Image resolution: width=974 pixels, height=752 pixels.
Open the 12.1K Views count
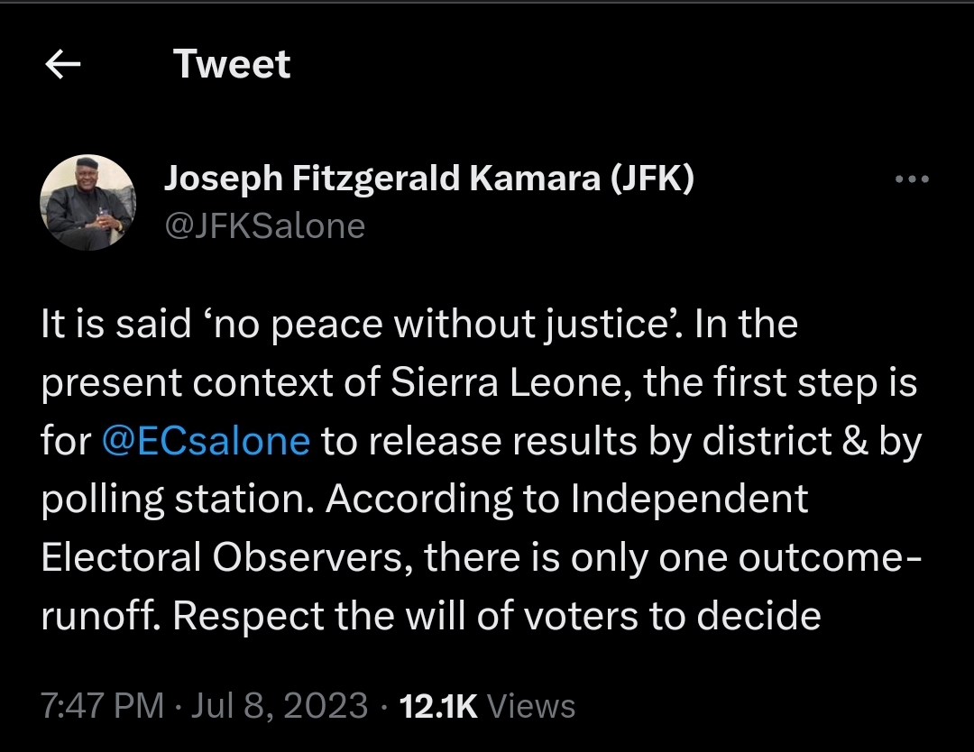pyautogui.click(x=437, y=706)
